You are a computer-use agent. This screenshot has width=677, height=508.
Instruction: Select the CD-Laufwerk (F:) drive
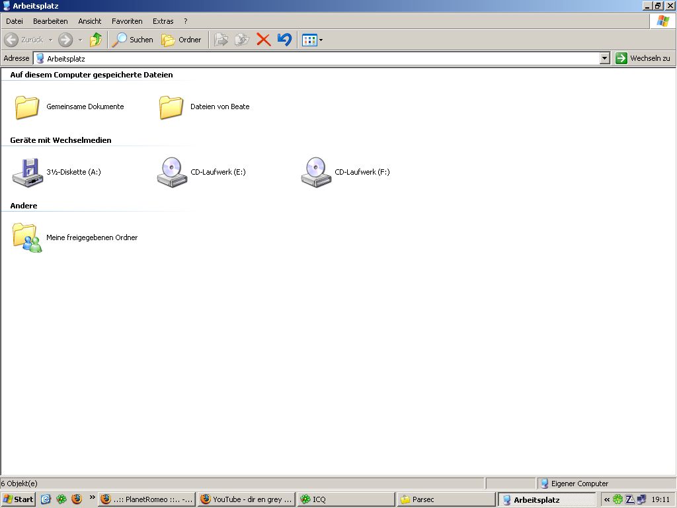pos(315,172)
